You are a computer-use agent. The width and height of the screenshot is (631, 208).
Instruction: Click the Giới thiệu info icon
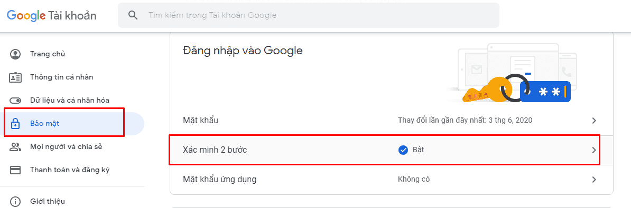[x=15, y=201]
